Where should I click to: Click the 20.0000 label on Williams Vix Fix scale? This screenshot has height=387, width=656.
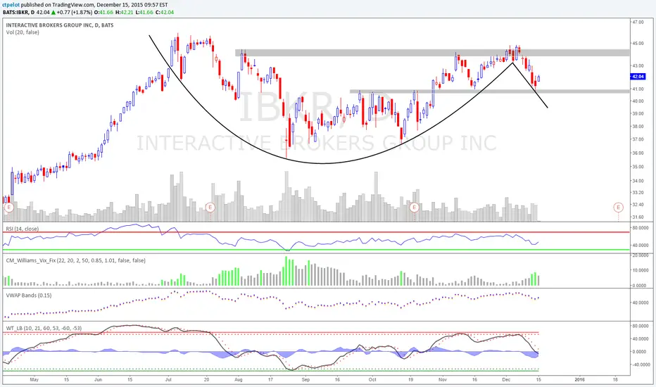[x=641, y=255]
